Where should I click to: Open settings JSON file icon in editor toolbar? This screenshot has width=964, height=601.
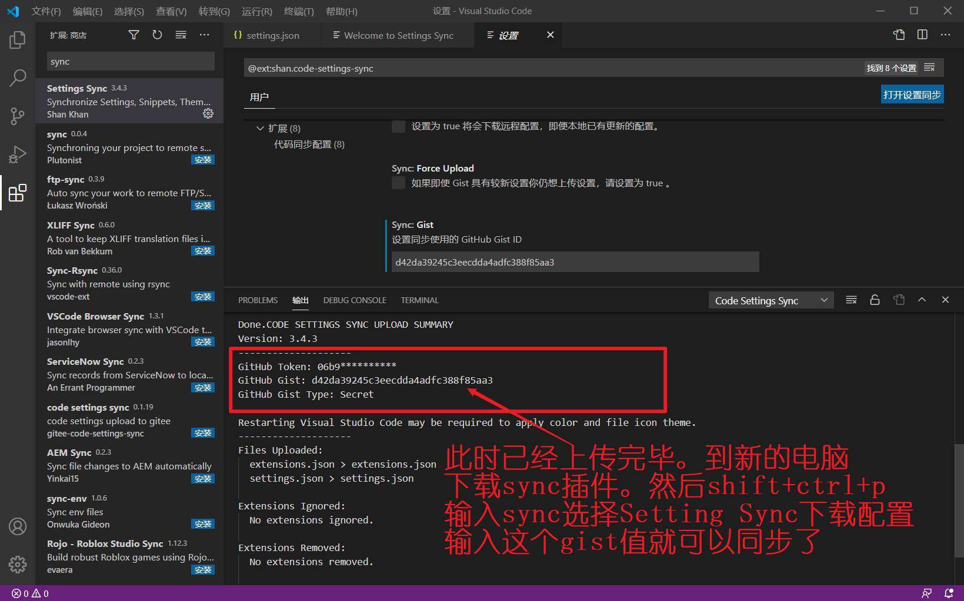pos(899,35)
